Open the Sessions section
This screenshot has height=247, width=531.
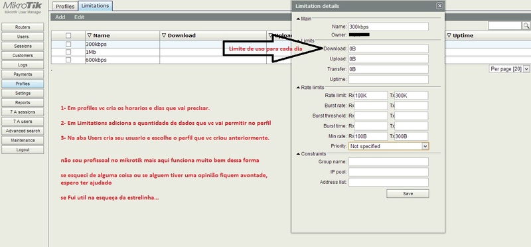tap(23, 46)
